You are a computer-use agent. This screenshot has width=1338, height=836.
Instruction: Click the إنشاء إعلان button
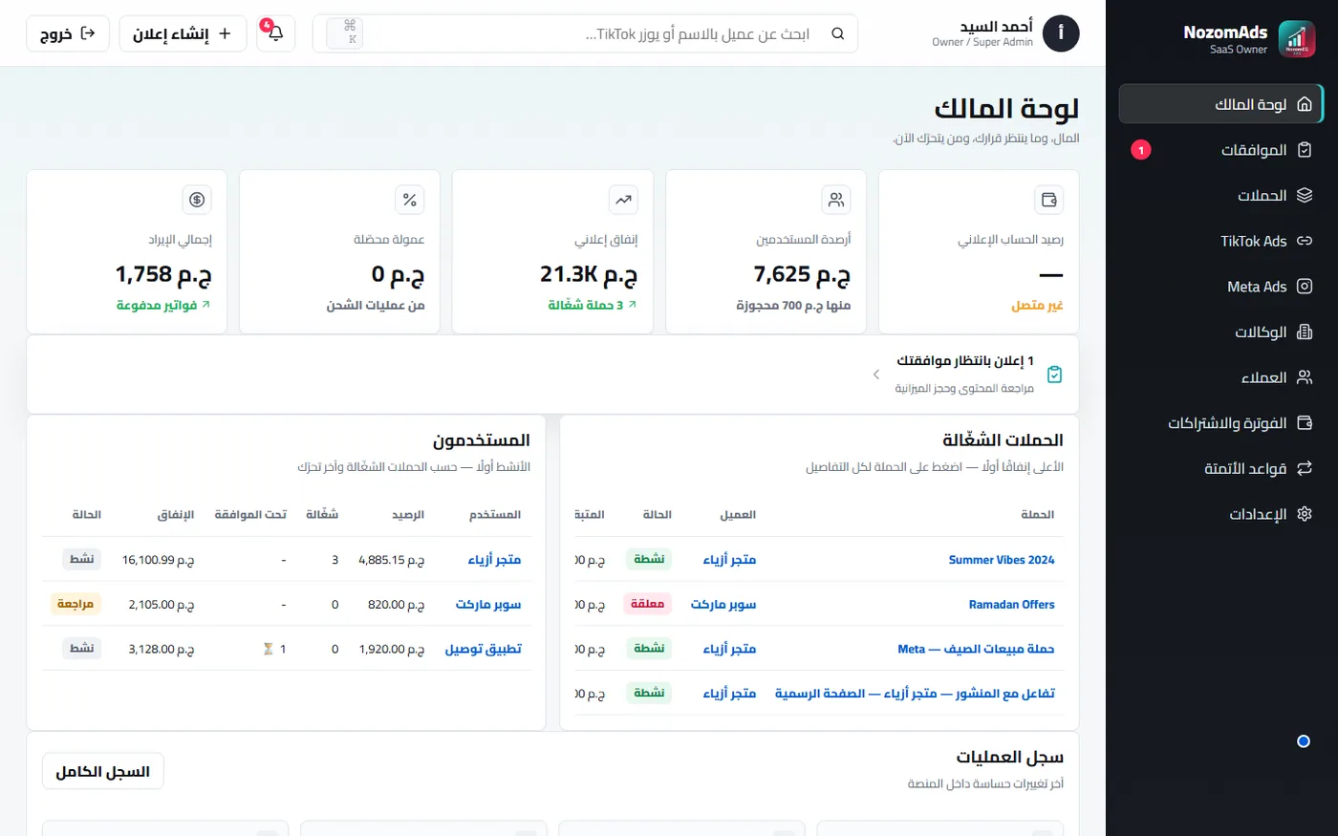coord(183,33)
